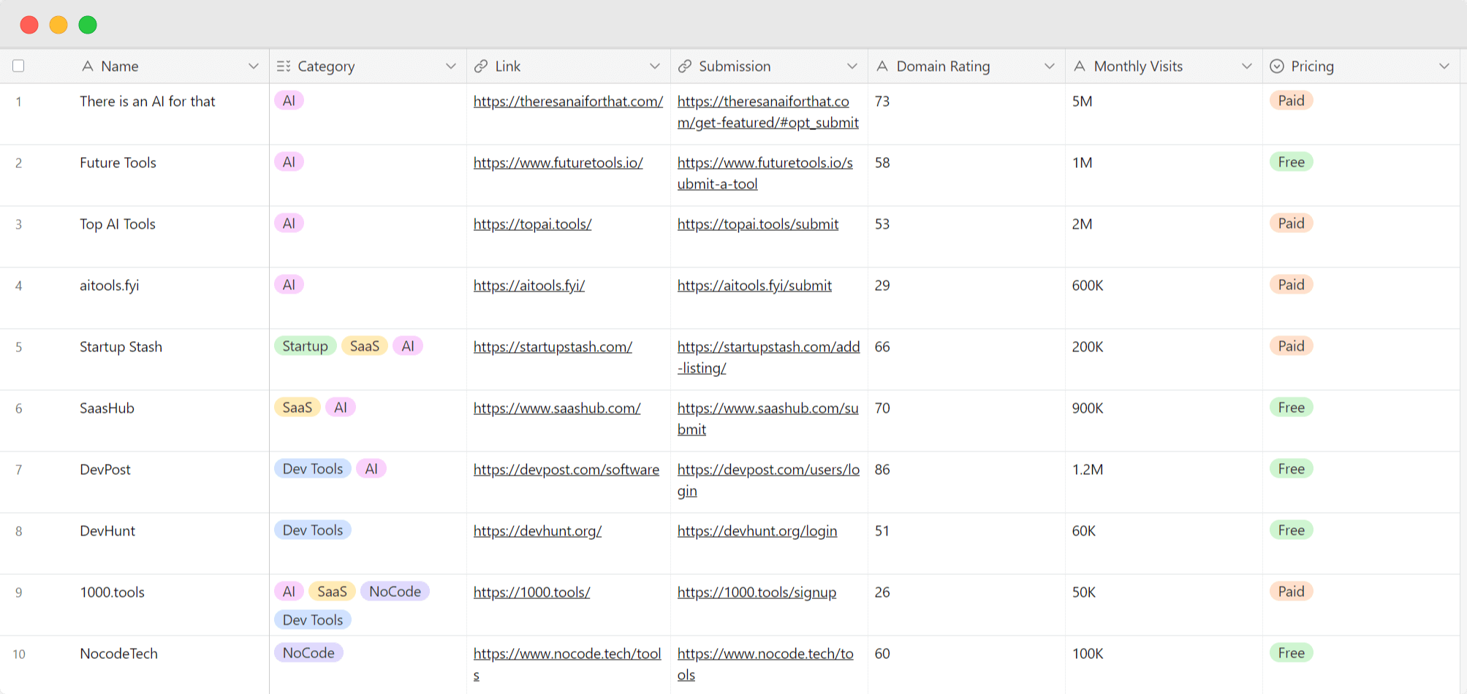Click the Paid pricing badge for Top AI Tools
Image resolution: width=1467 pixels, height=694 pixels.
(1291, 224)
